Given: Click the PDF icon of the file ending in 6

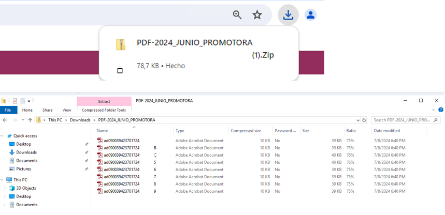Looking at the screenshot, I should tap(99, 170).
